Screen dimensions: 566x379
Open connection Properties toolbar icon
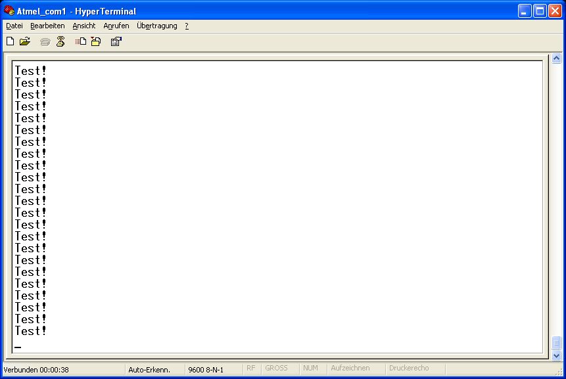116,41
